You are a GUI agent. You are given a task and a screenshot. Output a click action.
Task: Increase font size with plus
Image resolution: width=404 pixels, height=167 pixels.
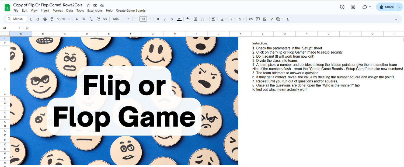tap(150, 19)
